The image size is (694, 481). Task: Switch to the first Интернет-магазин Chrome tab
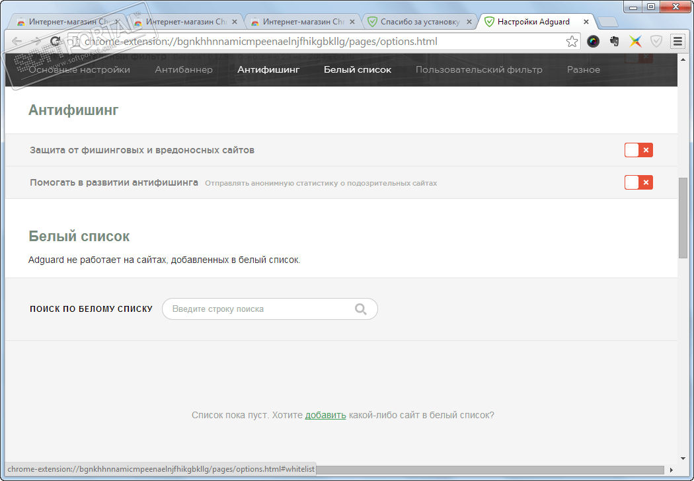[x=66, y=22]
